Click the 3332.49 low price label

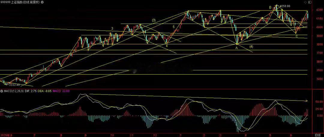(14, 85)
